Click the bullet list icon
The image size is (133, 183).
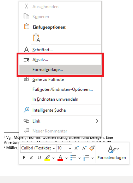point(73,158)
